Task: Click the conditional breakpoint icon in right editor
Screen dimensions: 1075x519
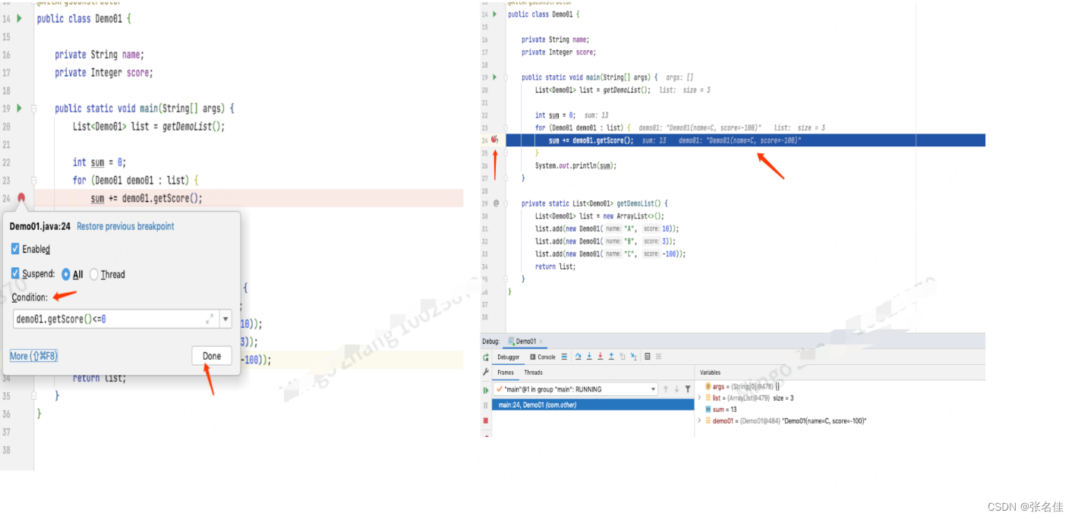Action: [495, 140]
